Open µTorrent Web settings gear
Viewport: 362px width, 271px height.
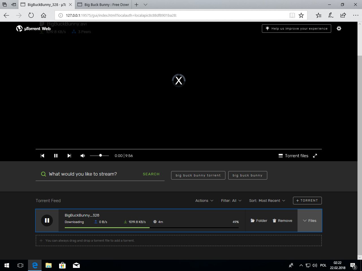pyautogui.click(x=339, y=29)
